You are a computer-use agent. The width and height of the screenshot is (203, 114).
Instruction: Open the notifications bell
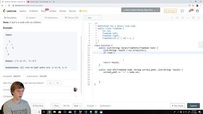[190, 11]
